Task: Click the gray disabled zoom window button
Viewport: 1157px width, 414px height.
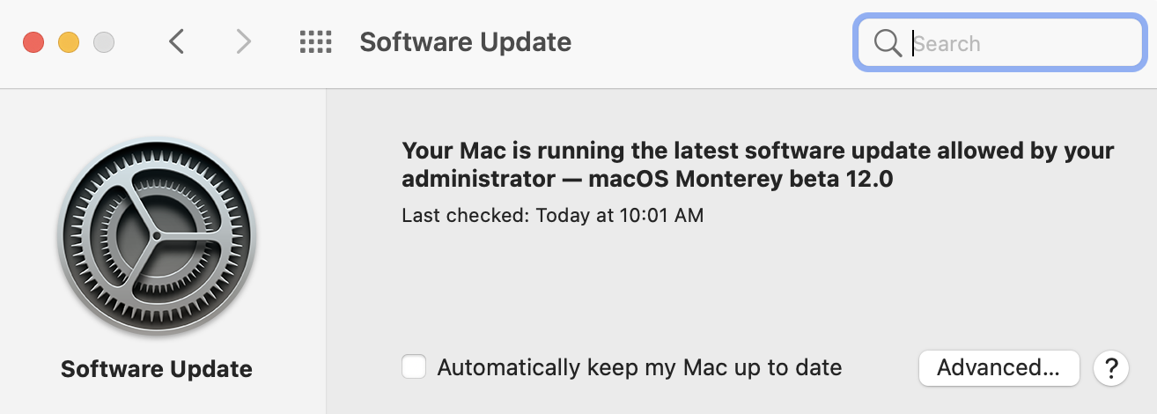Action: click(x=104, y=41)
